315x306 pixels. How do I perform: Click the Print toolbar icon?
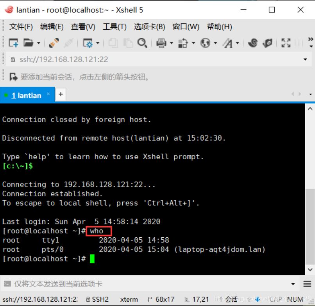click(x=161, y=43)
